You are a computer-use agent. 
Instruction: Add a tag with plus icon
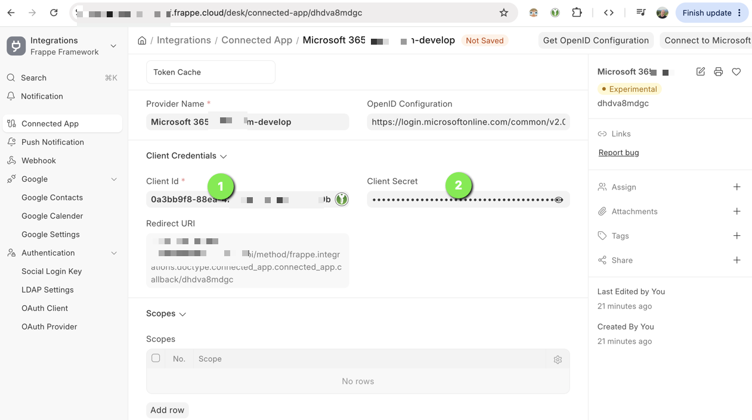(x=737, y=236)
